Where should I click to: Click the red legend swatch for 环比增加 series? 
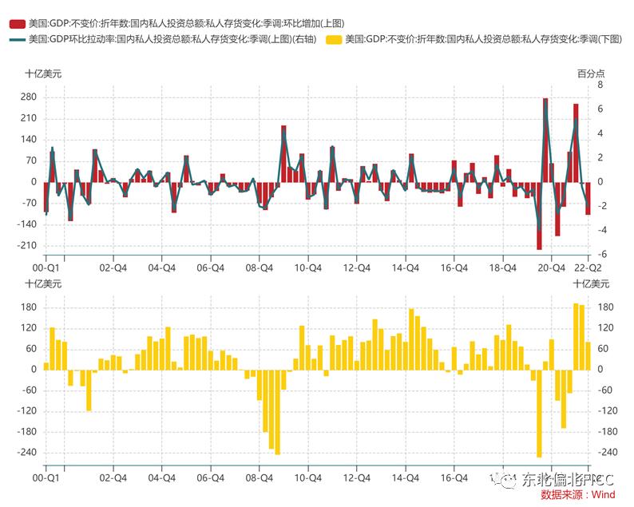pyautogui.click(x=18, y=24)
